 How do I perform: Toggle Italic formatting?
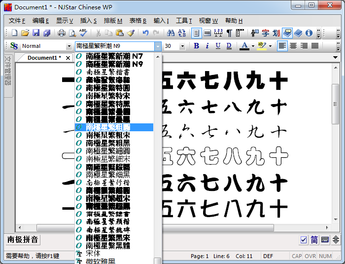[207, 46]
